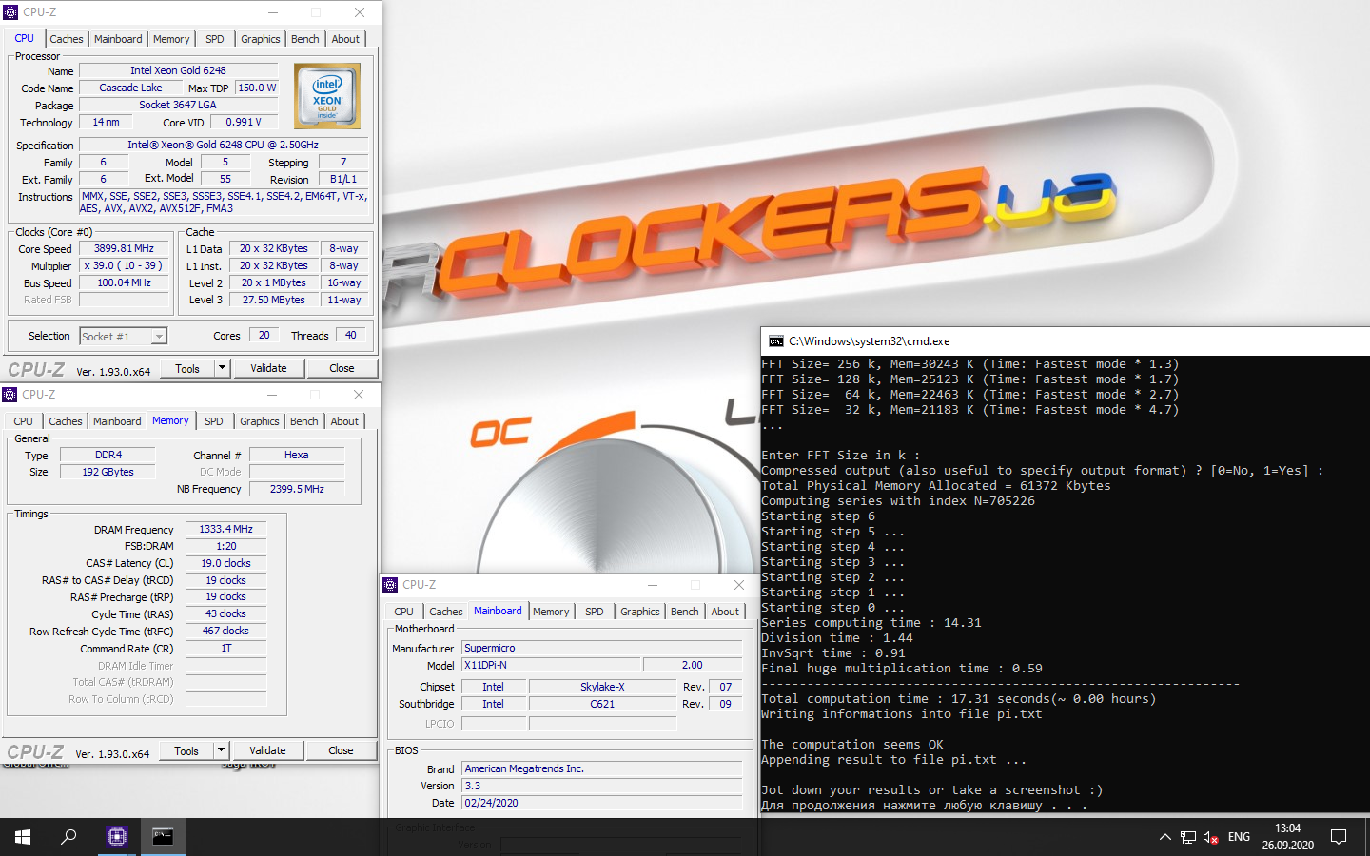Click CPU-Z title icon in Mainboard window
Screen dimensions: 1370x856
tap(391, 585)
